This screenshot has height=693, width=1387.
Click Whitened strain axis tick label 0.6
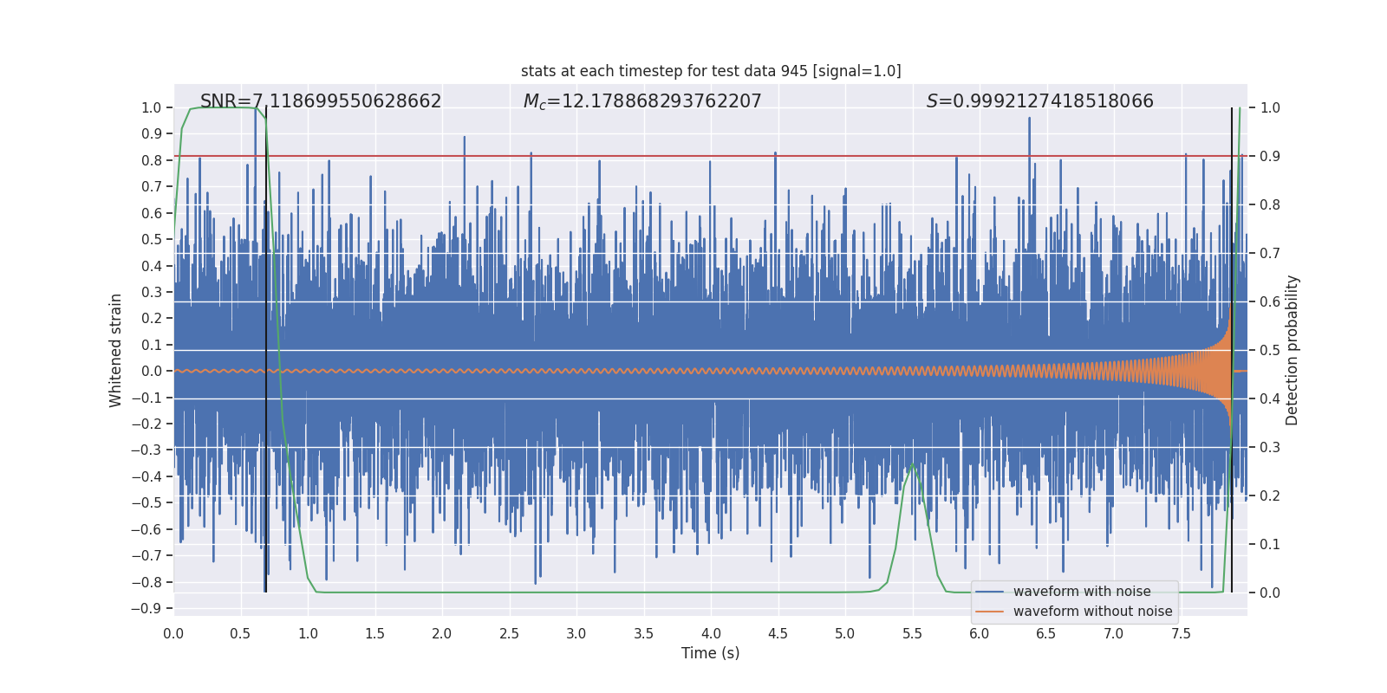pos(152,213)
